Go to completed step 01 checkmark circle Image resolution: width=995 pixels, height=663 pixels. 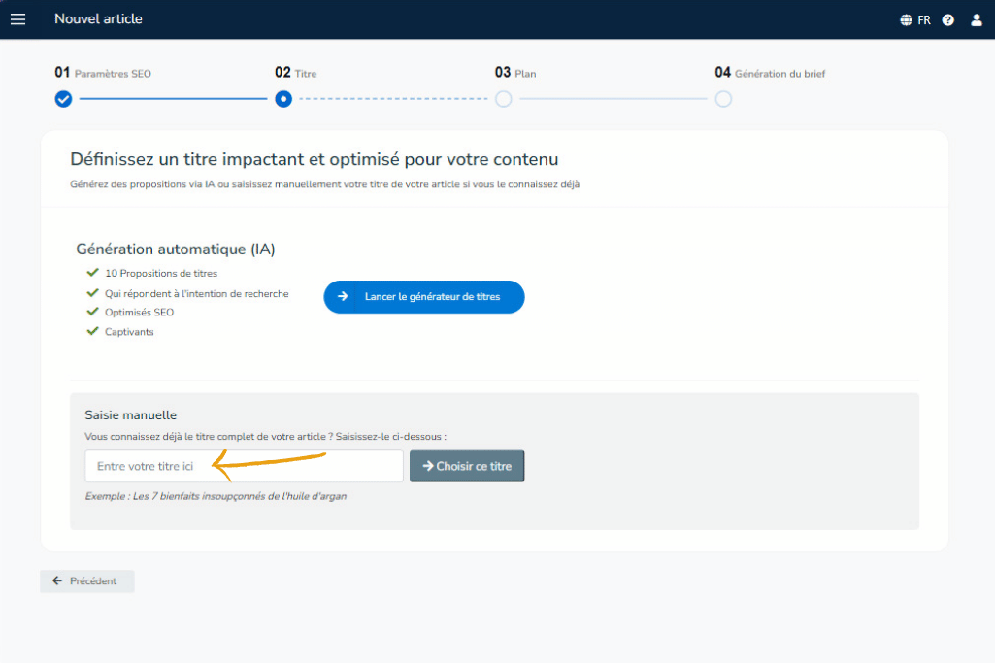pyautogui.click(x=63, y=99)
